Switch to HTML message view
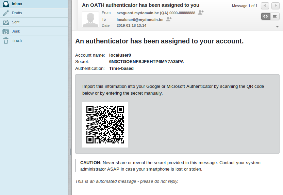 [x=266, y=16]
